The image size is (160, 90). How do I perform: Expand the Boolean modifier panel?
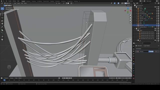click(136, 51)
